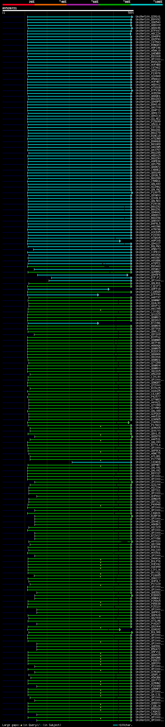Choose the UniRef100_P17663 entry
This screenshot has width=165, height=727.
click(x=148, y=426)
